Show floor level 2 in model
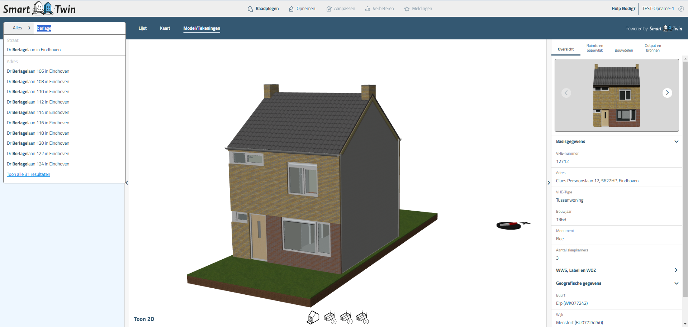The image size is (688, 327). (x=362, y=318)
